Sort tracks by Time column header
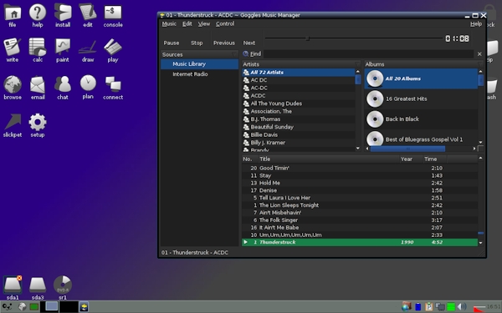502x313 pixels. (435, 159)
